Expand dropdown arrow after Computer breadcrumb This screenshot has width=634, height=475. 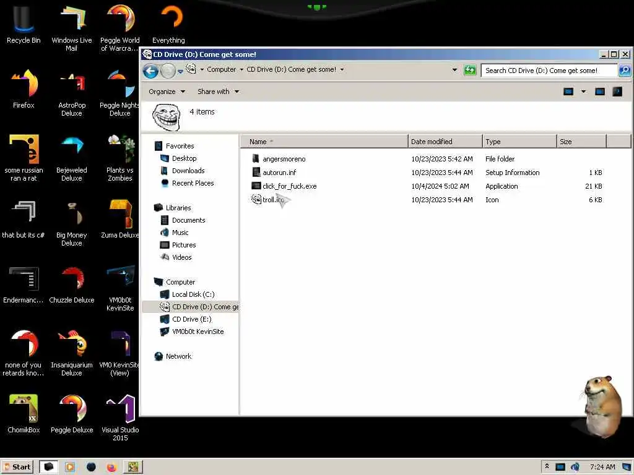coord(241,69)
